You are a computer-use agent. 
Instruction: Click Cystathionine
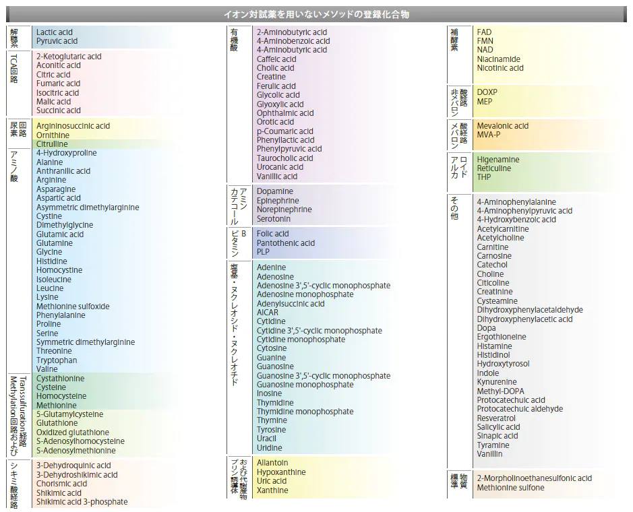point(61,379)
